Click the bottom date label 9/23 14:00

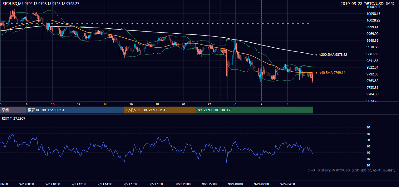pyautogui.click(x=105, y=184)
